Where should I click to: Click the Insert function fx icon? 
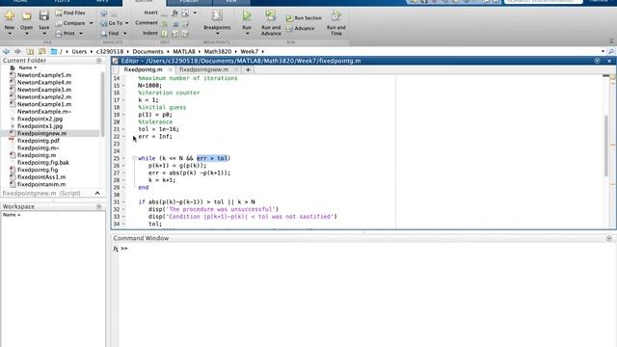point(174,13)
